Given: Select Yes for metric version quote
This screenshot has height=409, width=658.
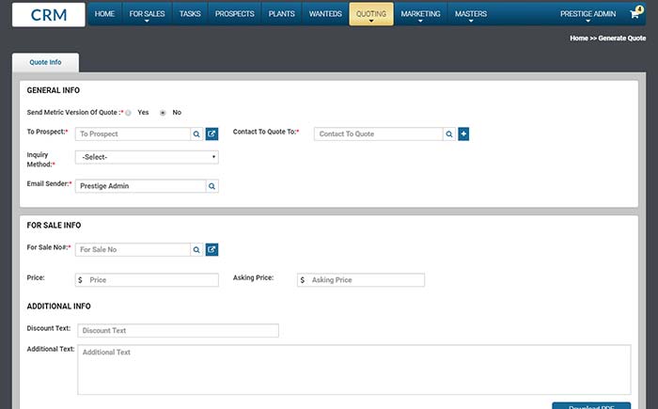Looking at the screenshot, I should click(129, 113).
